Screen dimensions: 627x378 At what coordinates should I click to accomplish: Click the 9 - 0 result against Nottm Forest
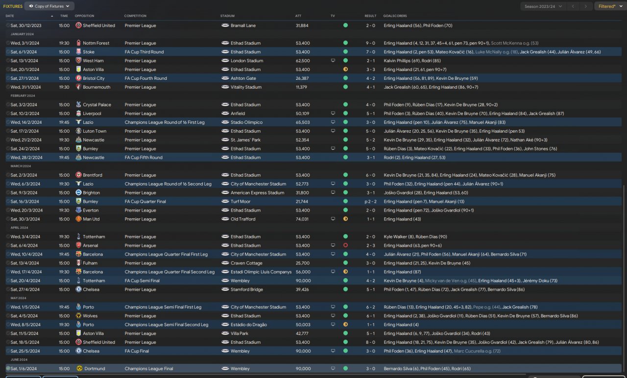click(x=370, y=43)
